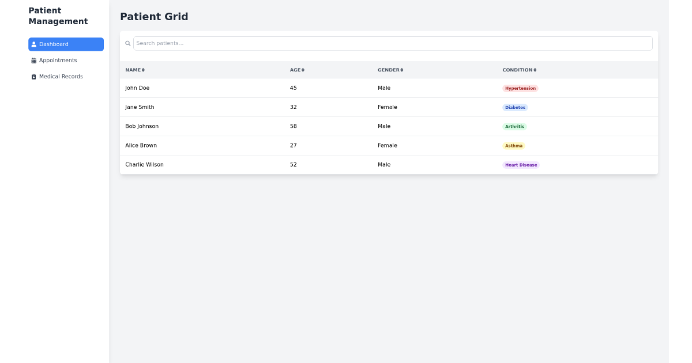692x363 pixels.
Task: Click the Asthma badge on Alice Brown's row
Action: point(514,146)
